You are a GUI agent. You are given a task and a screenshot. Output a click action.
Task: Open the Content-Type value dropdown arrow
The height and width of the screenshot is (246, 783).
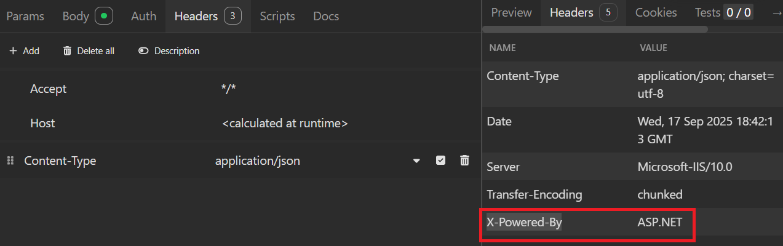coord(416,161)
